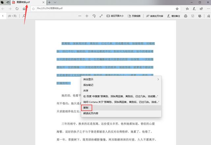Image resolution: width=211 pixels, height=145 pixels.
Task: Choose 复制 in context menu
Action: [x=121, y=108]
